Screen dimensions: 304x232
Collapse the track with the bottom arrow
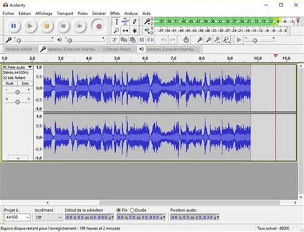coord(18,158)
